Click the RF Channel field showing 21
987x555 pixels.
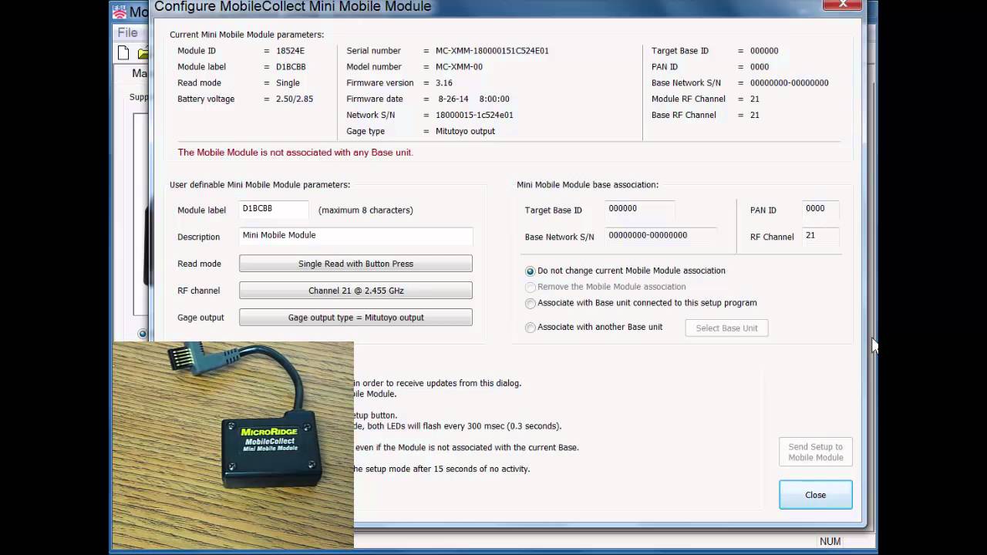820,236
